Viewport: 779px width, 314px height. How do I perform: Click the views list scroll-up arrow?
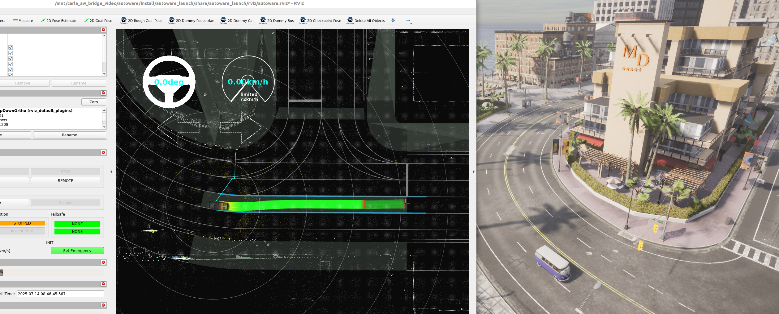tap(104, 110)
